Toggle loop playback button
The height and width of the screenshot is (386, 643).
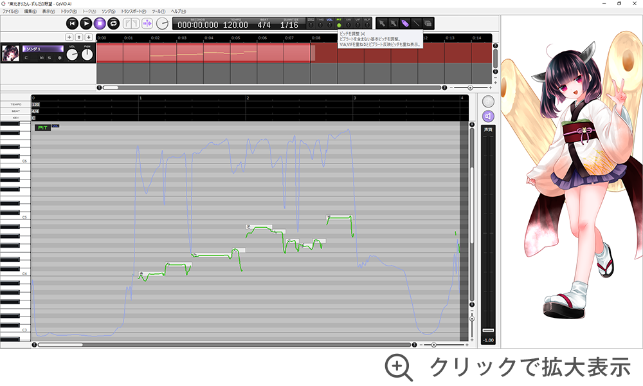[x=113, y=23]
